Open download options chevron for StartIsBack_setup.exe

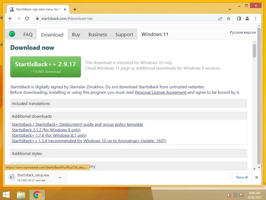click(x=60, y=178)
